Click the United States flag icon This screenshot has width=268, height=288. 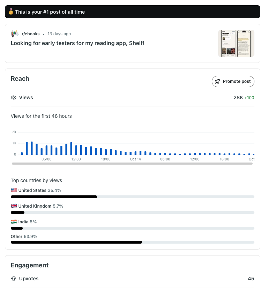coord(14,190)
